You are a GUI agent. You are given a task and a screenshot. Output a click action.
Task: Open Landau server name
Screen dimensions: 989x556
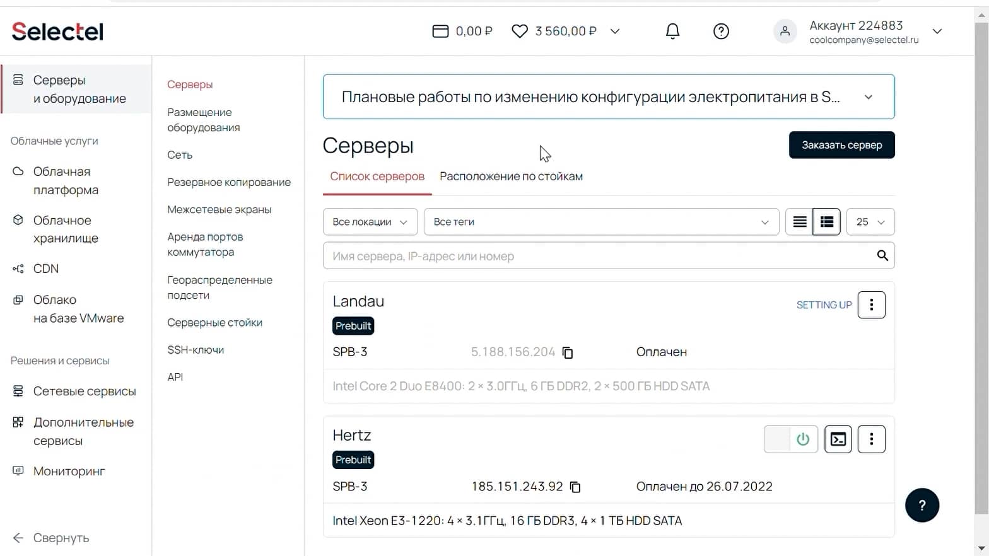pos(358,301)
